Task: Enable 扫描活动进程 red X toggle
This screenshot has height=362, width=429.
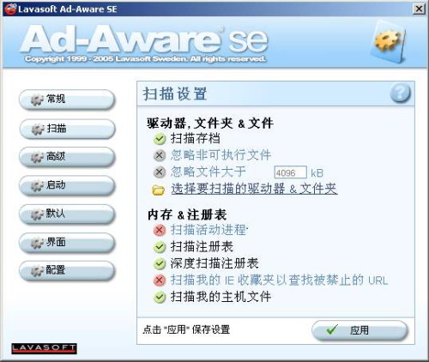Action: (x=160, y=230)
